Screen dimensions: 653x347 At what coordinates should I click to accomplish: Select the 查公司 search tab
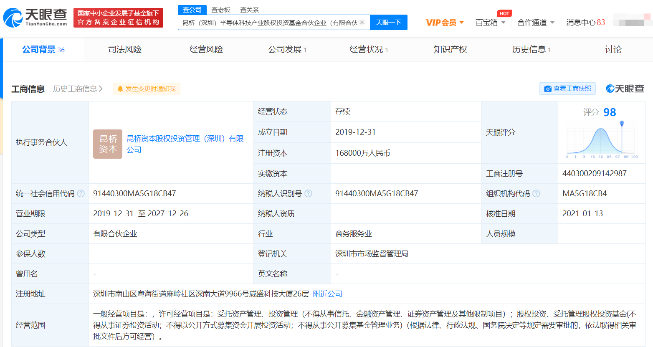point(192,10)
